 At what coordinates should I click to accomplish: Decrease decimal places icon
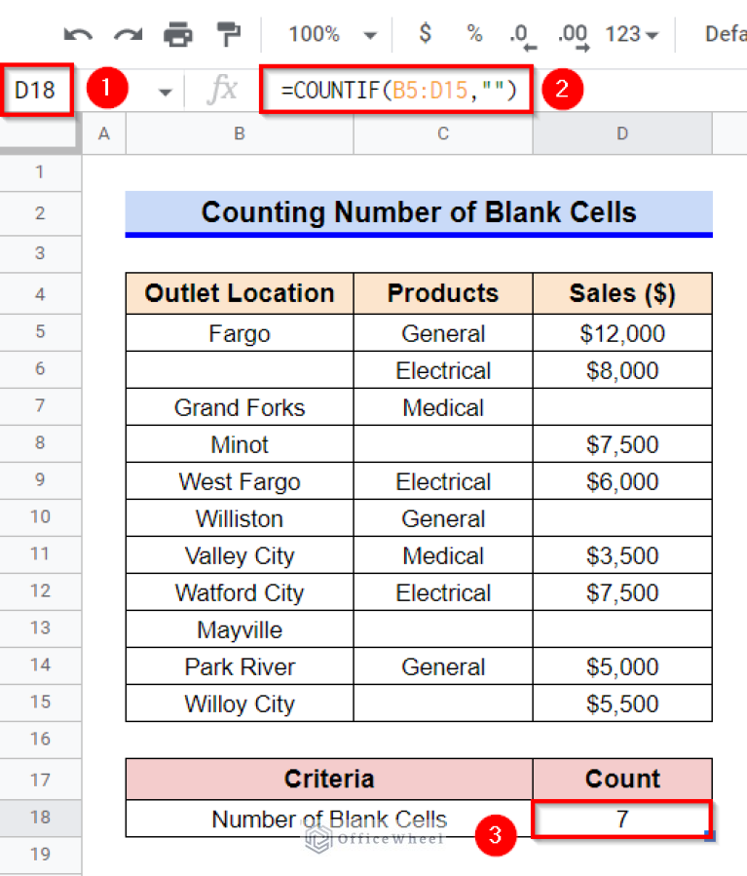522,33
